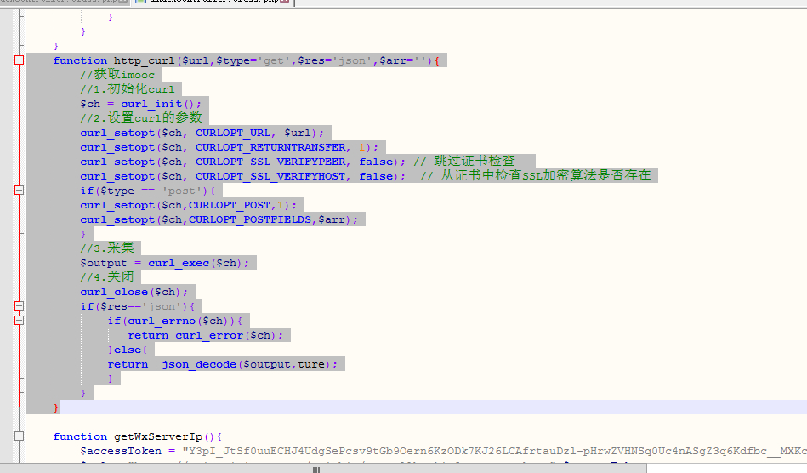Switch to the inactive left file tab
Image resolution: width=807 pixels, height=473 pixels.
60,2
